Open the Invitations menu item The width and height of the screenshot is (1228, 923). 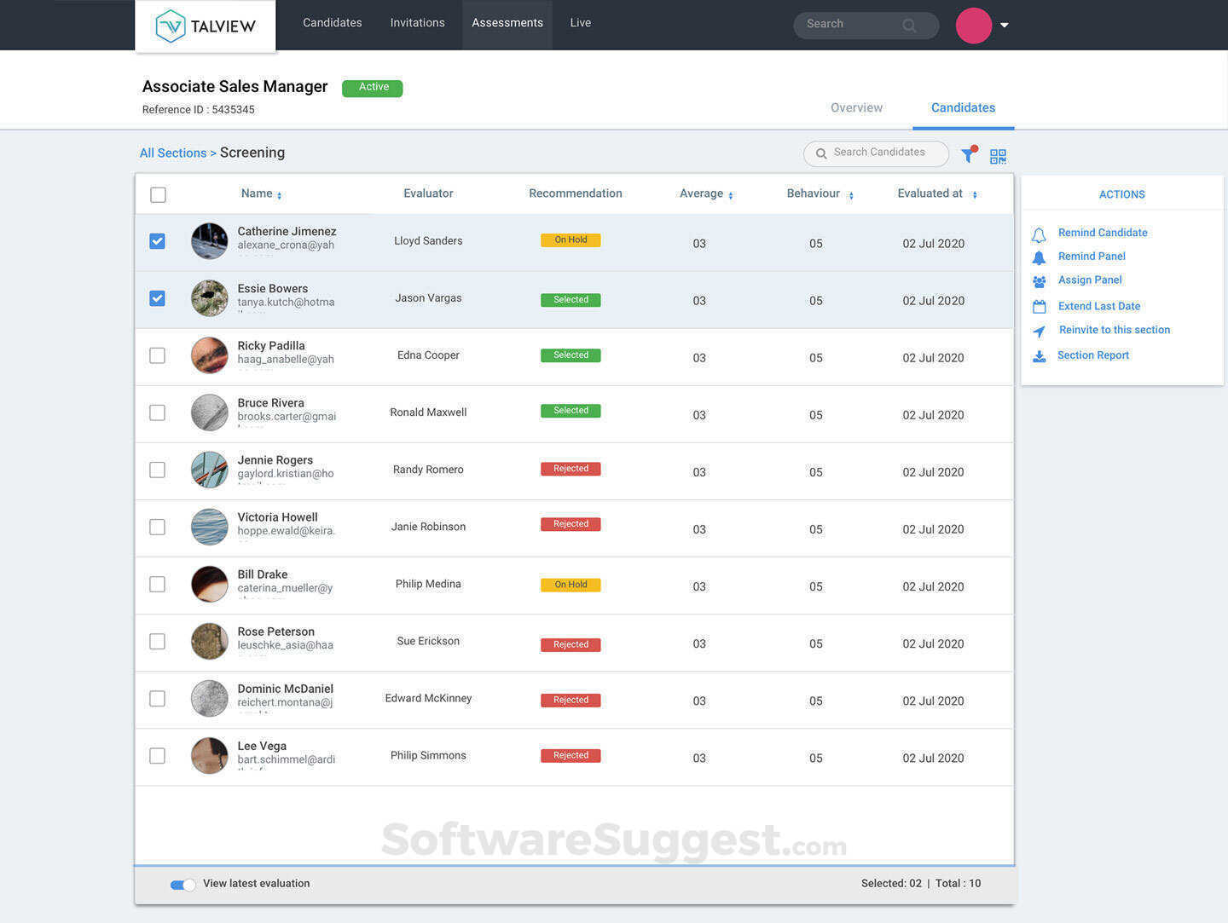point(417,23)
